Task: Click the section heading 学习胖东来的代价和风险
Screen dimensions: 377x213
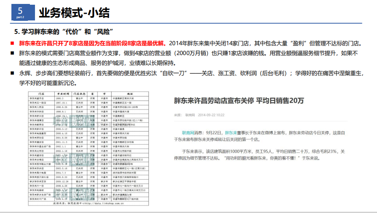Action: tap(64, 31)
